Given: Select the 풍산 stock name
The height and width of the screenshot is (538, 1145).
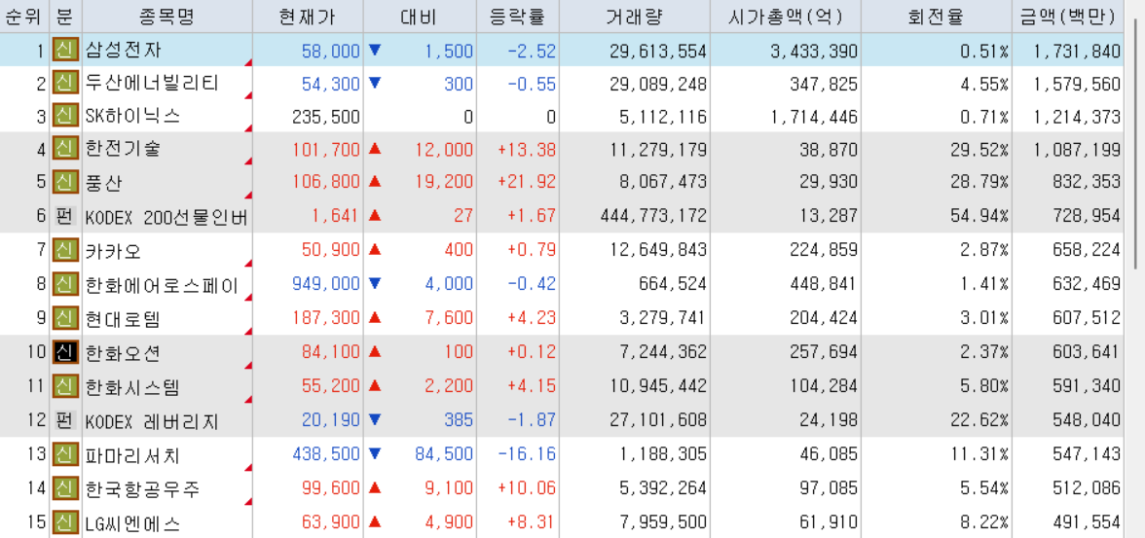Looking at the screenshot, I should 105,182.
